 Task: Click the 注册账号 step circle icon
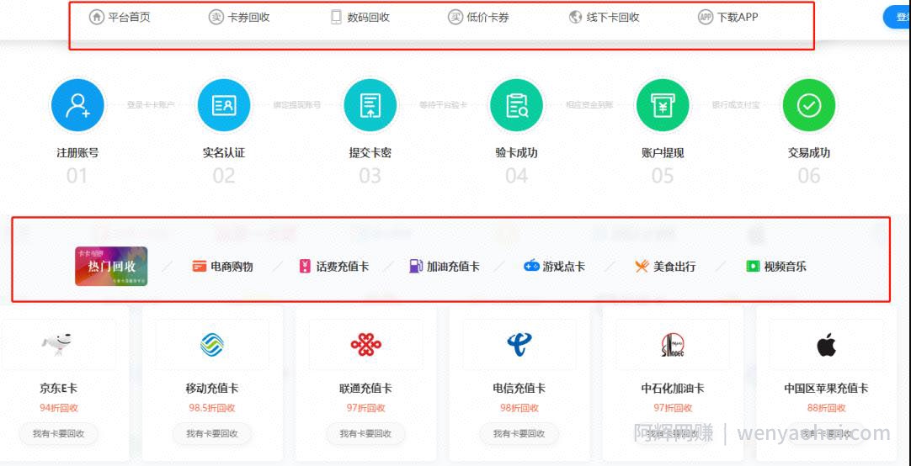pyautogui.click(x=77, y=105)
